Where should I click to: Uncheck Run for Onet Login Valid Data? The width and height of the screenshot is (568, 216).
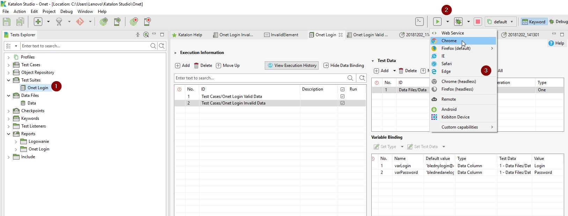point(342,97)
